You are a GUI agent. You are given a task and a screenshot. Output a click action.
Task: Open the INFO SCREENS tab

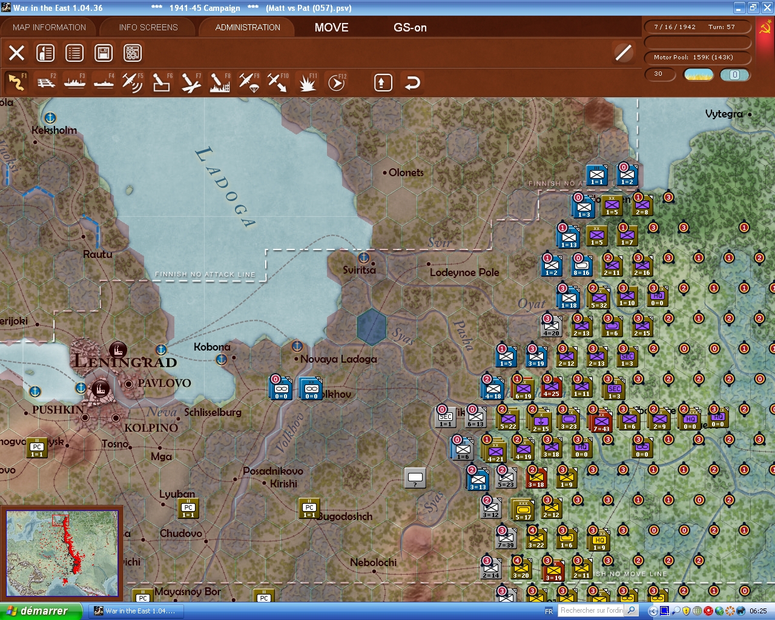[148, 27]
